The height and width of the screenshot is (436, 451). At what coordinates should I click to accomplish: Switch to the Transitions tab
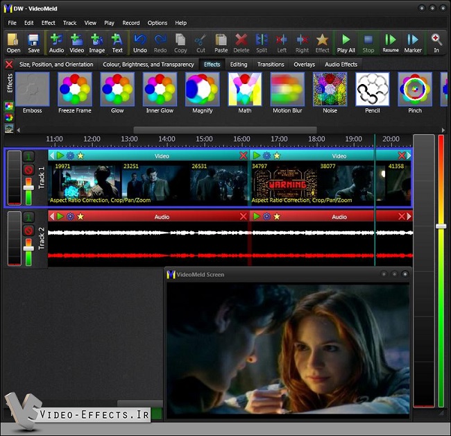tap(271, 65)
